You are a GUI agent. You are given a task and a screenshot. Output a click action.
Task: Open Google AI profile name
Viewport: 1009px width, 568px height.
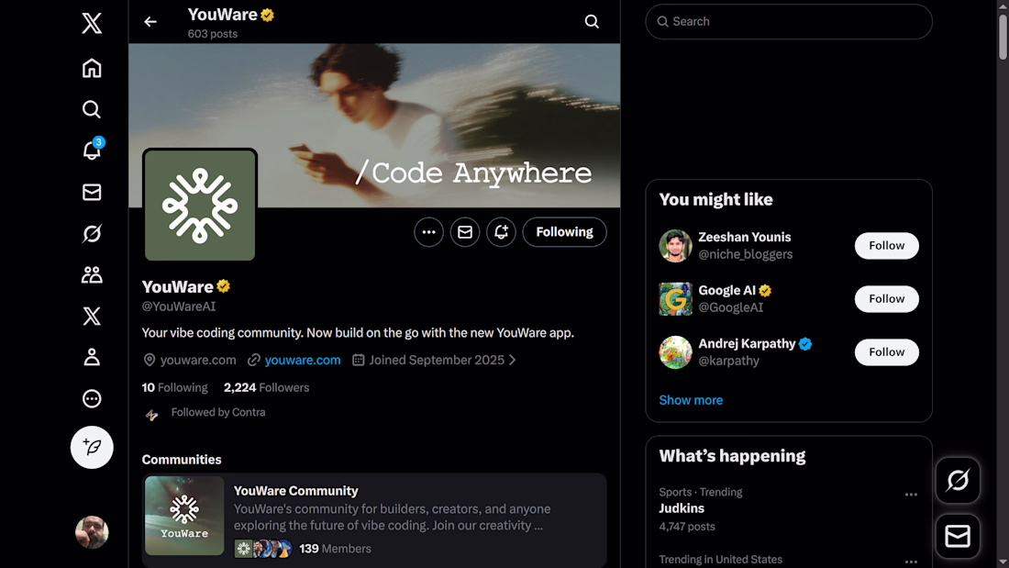click(726, 291)
